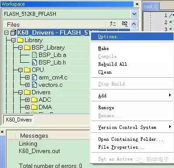Select the BSP_Lib.h file name
174x168 pixels.
coord(52,63)
